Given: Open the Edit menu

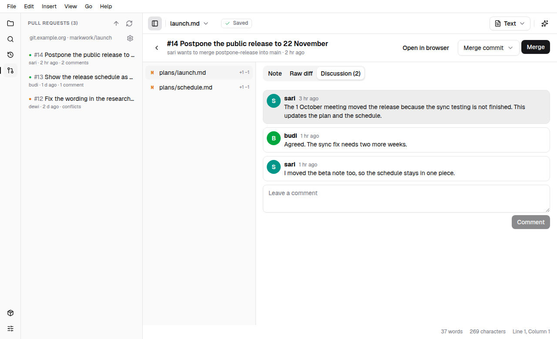Looking at the screenshot, I should click(x=29, y=7).
